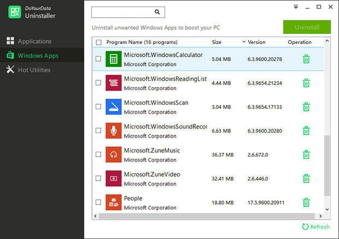The width and height of the screenshot is (339, 239).
Task: Click the Applications grid icon in sidebar
Action: coord(10,40)
